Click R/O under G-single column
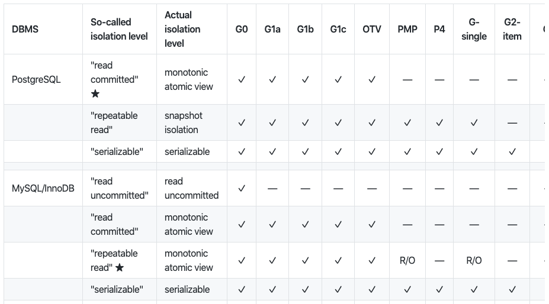Image resolution: width=549 pixels, height=304 pixels. coord(474,261)
